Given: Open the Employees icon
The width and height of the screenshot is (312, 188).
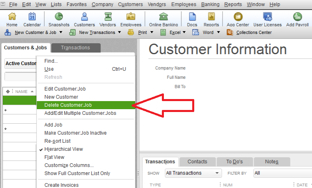Looking at the screenshot, I should pyautogui.click(x=131, y=17).
